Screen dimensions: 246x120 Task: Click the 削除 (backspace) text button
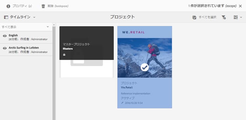pyautogui.click(x=58, y=6)
